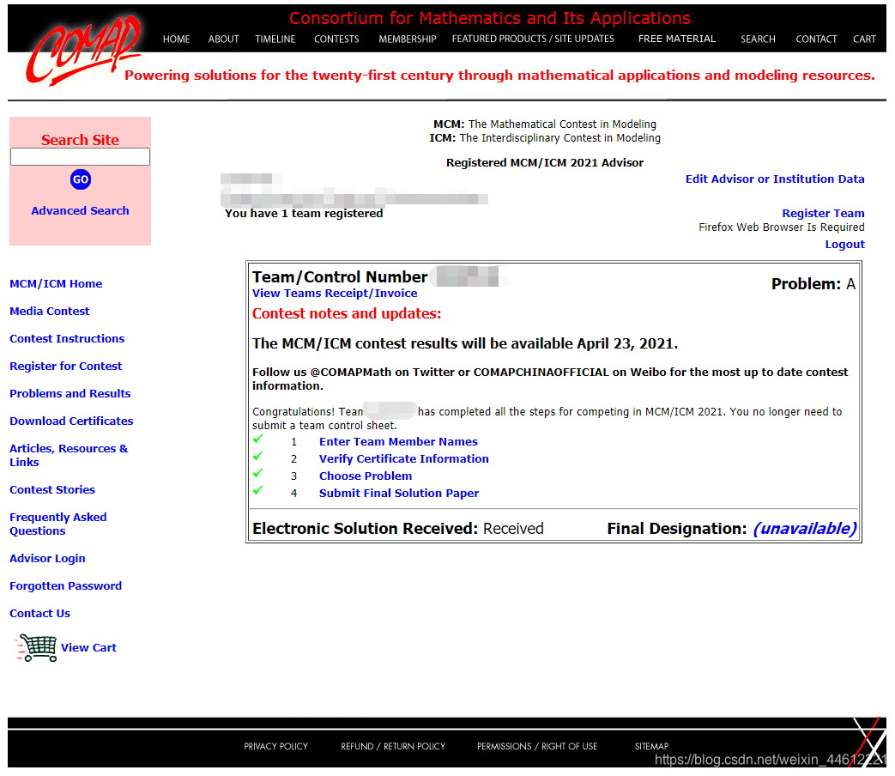Go to Advisor Login
Image resolution: width=895 pixels, height=776 pixels.
[x=47, y=559]
